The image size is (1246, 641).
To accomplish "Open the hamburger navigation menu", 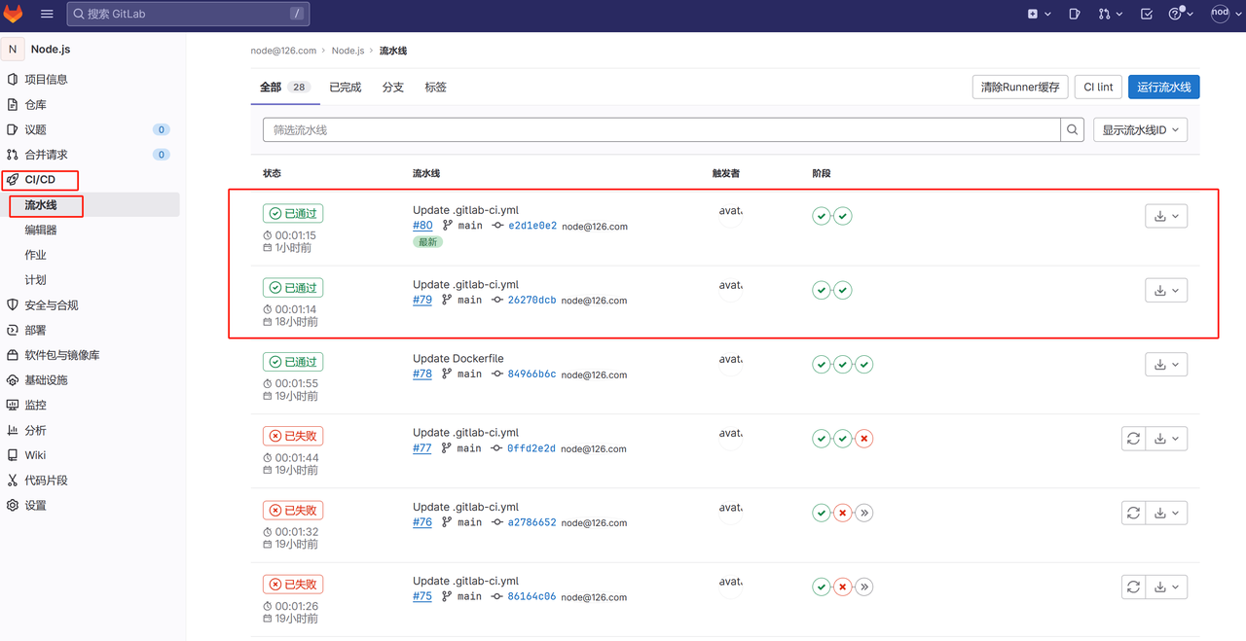I will click(47, 15).
